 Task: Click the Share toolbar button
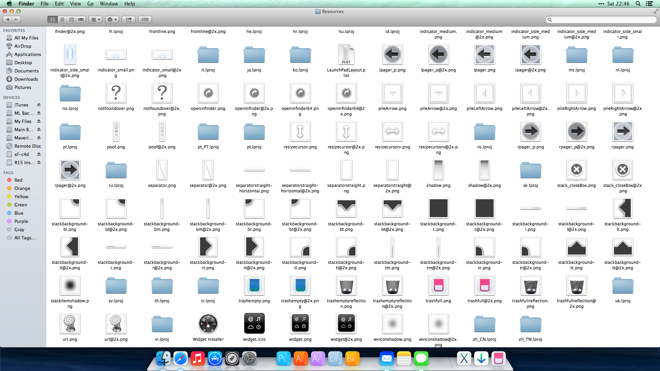[129, 20]
